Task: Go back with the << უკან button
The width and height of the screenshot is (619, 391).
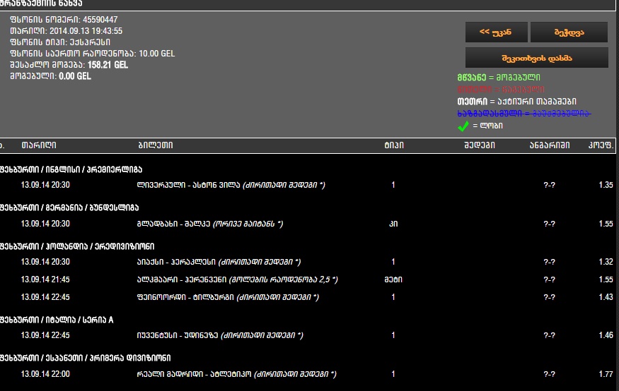Action: tap(494, 32)
